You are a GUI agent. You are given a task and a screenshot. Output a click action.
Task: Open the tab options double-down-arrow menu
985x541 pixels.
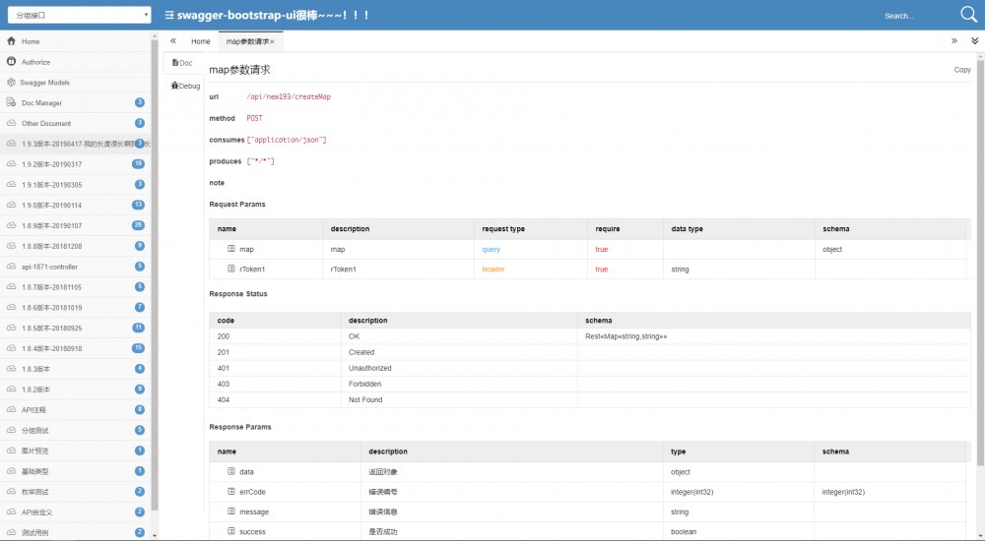[974, 41]
